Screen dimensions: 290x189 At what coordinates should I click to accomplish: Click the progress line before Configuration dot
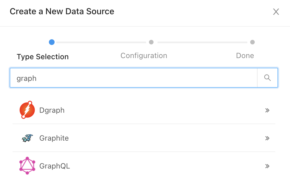(x=101, y=42)
